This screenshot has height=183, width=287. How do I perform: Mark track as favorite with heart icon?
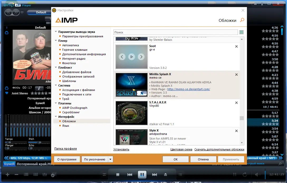point(7,93)
